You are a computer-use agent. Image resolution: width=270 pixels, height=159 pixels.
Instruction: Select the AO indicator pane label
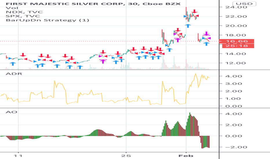(12, 112)
